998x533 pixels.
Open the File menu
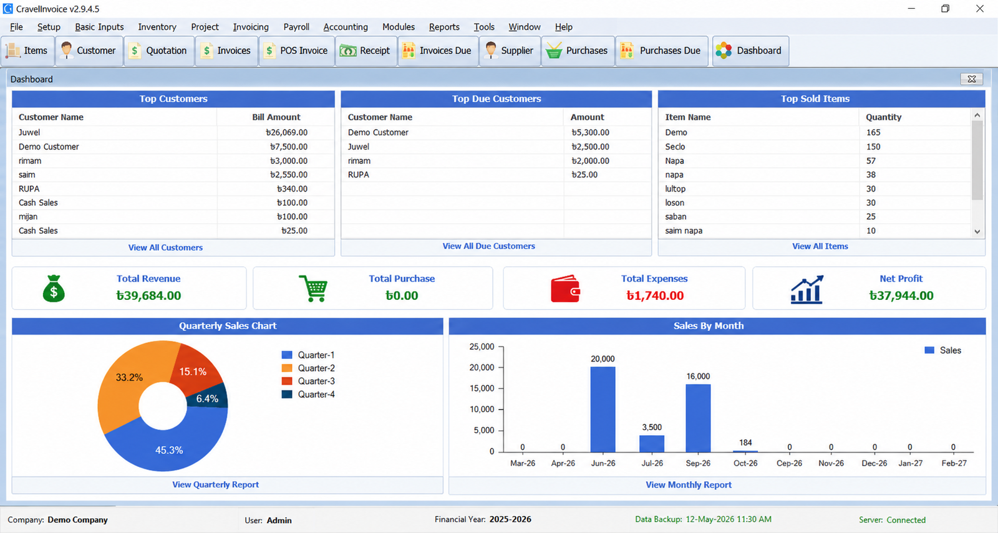tap(17, 27)
